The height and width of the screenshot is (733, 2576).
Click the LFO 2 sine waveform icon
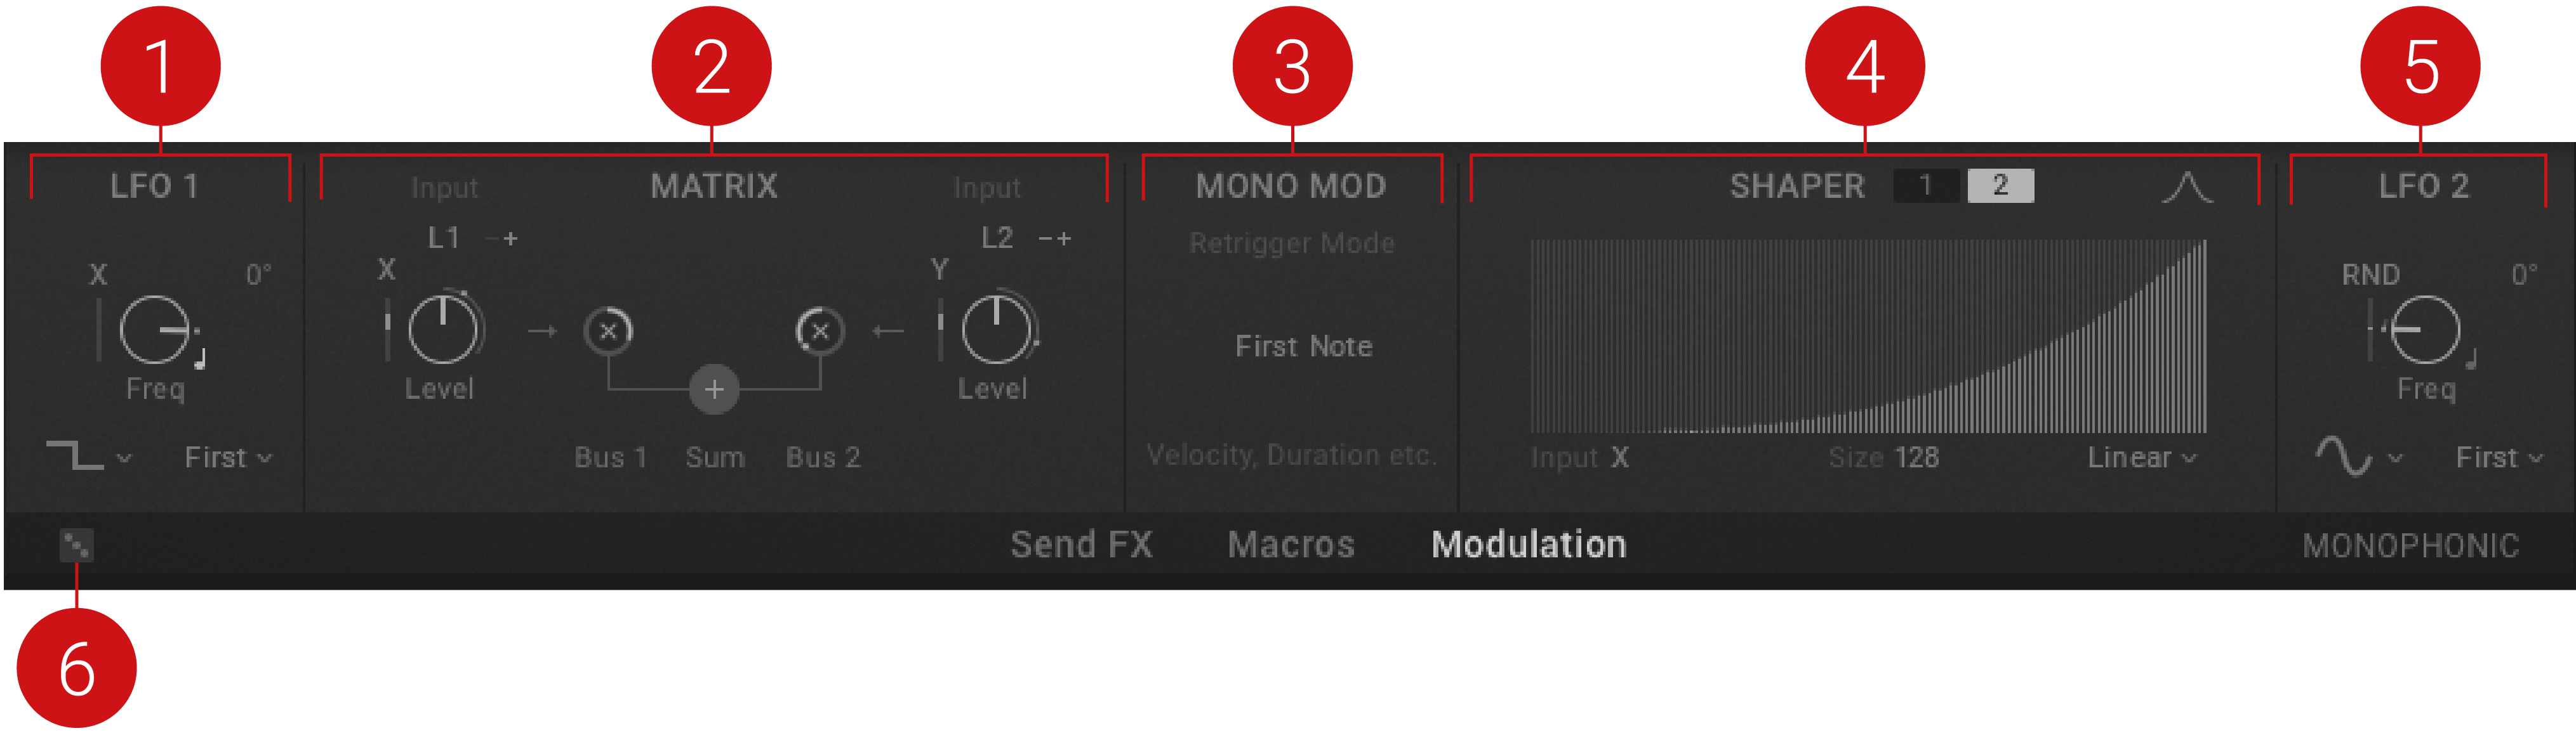[2343, 457]
